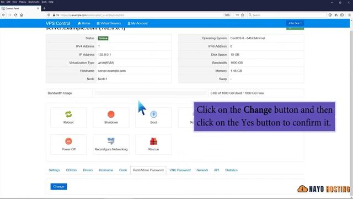This screenshot has height=199, width=353.
Task: Click the Bandwidth Usage progress bar
Action: click(x=151, y=93)
